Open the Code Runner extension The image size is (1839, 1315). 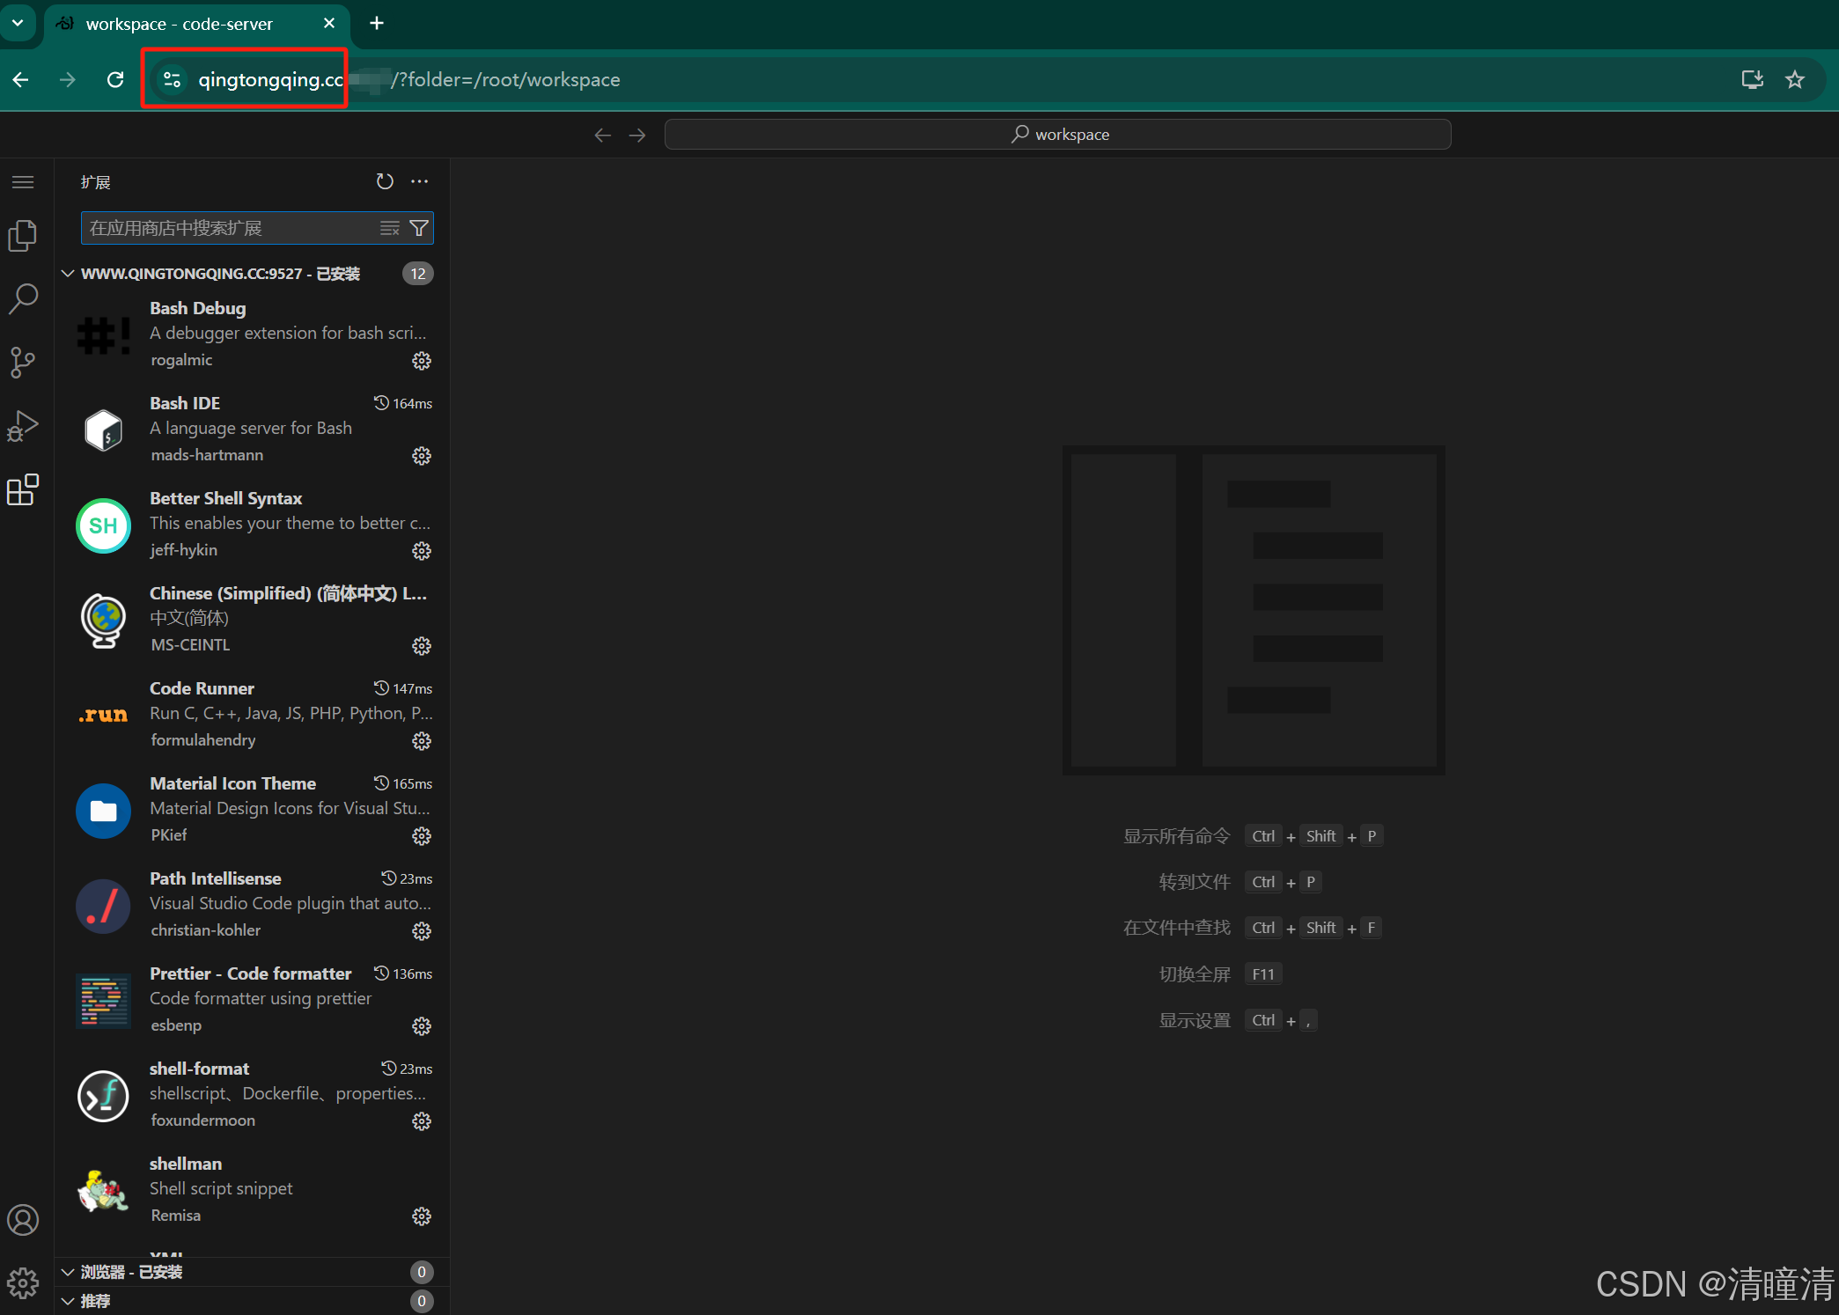click(252, 715)
